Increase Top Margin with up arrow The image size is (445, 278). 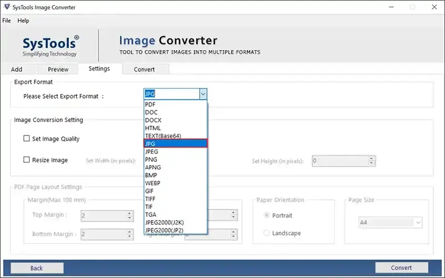130,213
